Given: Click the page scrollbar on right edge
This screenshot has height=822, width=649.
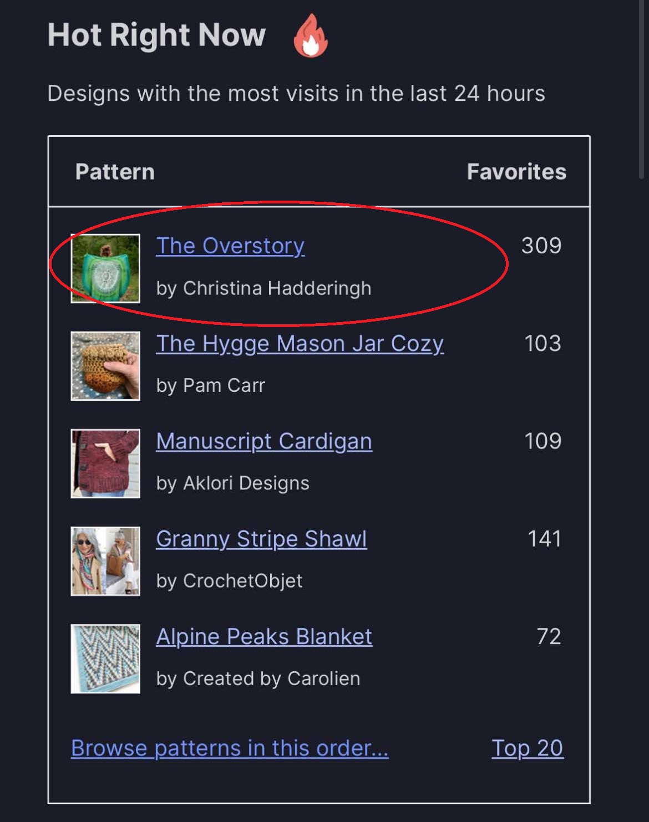Looking at the screenshot, I should click(x=642, y=89).
